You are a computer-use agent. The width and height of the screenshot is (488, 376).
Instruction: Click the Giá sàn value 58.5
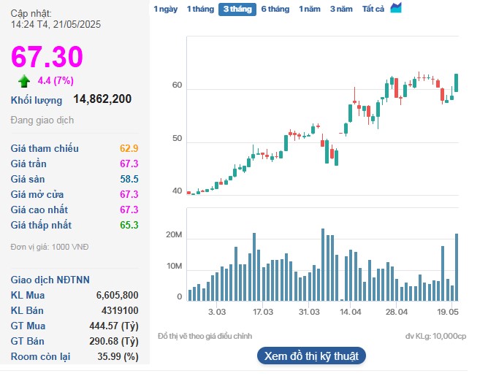[x=129, y=179]
